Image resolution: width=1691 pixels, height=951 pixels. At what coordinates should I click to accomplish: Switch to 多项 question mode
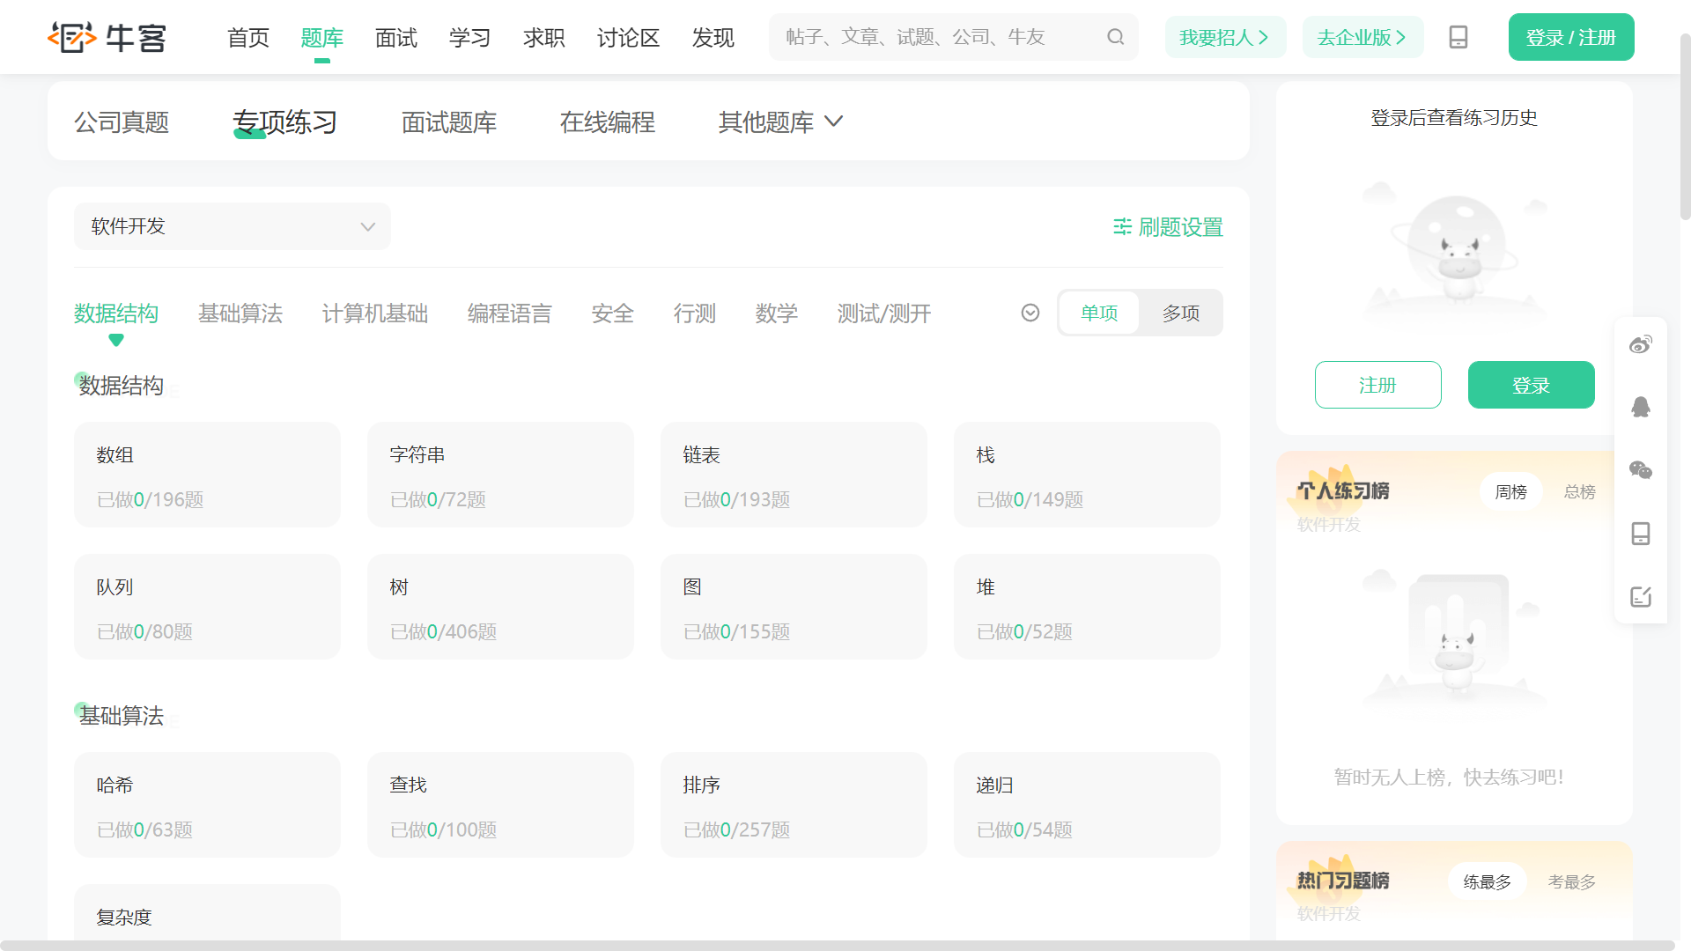(1180, 313)
